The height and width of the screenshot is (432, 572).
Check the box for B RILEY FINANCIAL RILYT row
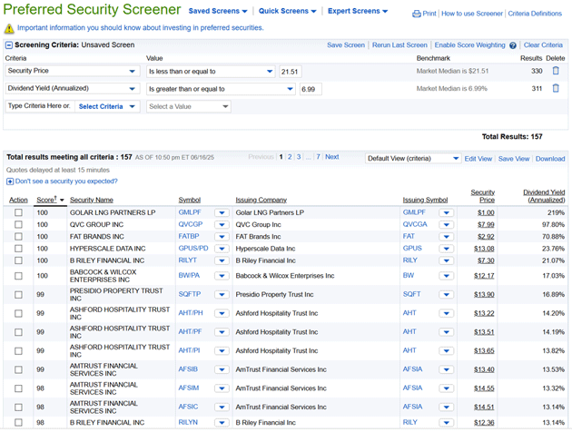[x=18, y=261]
